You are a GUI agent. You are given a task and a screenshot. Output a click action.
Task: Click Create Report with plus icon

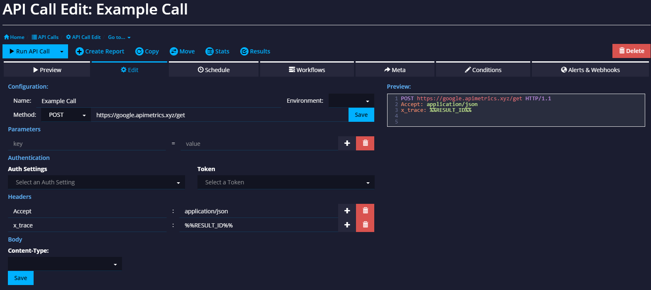pos(100,51)
